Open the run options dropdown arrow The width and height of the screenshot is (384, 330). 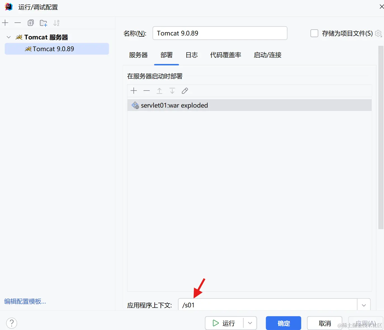(250, 323)
